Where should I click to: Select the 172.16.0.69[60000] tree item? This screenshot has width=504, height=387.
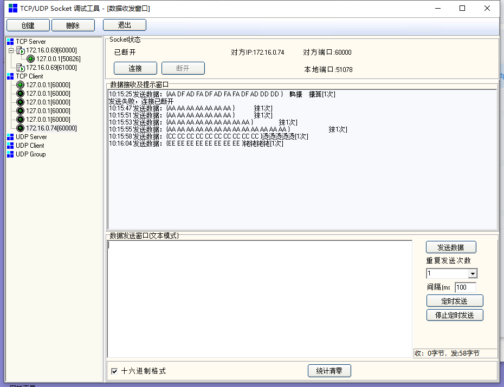tap(51, 50)
